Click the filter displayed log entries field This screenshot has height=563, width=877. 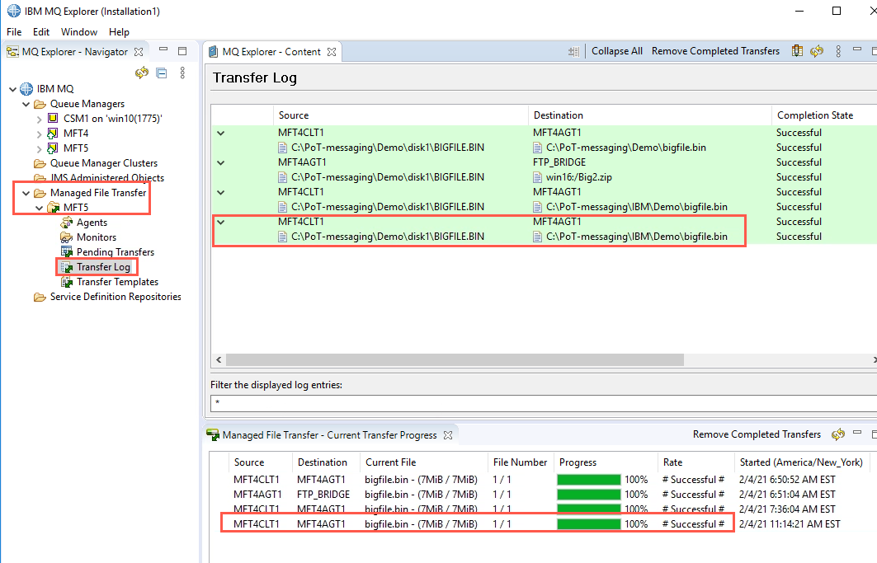point(544,402)
